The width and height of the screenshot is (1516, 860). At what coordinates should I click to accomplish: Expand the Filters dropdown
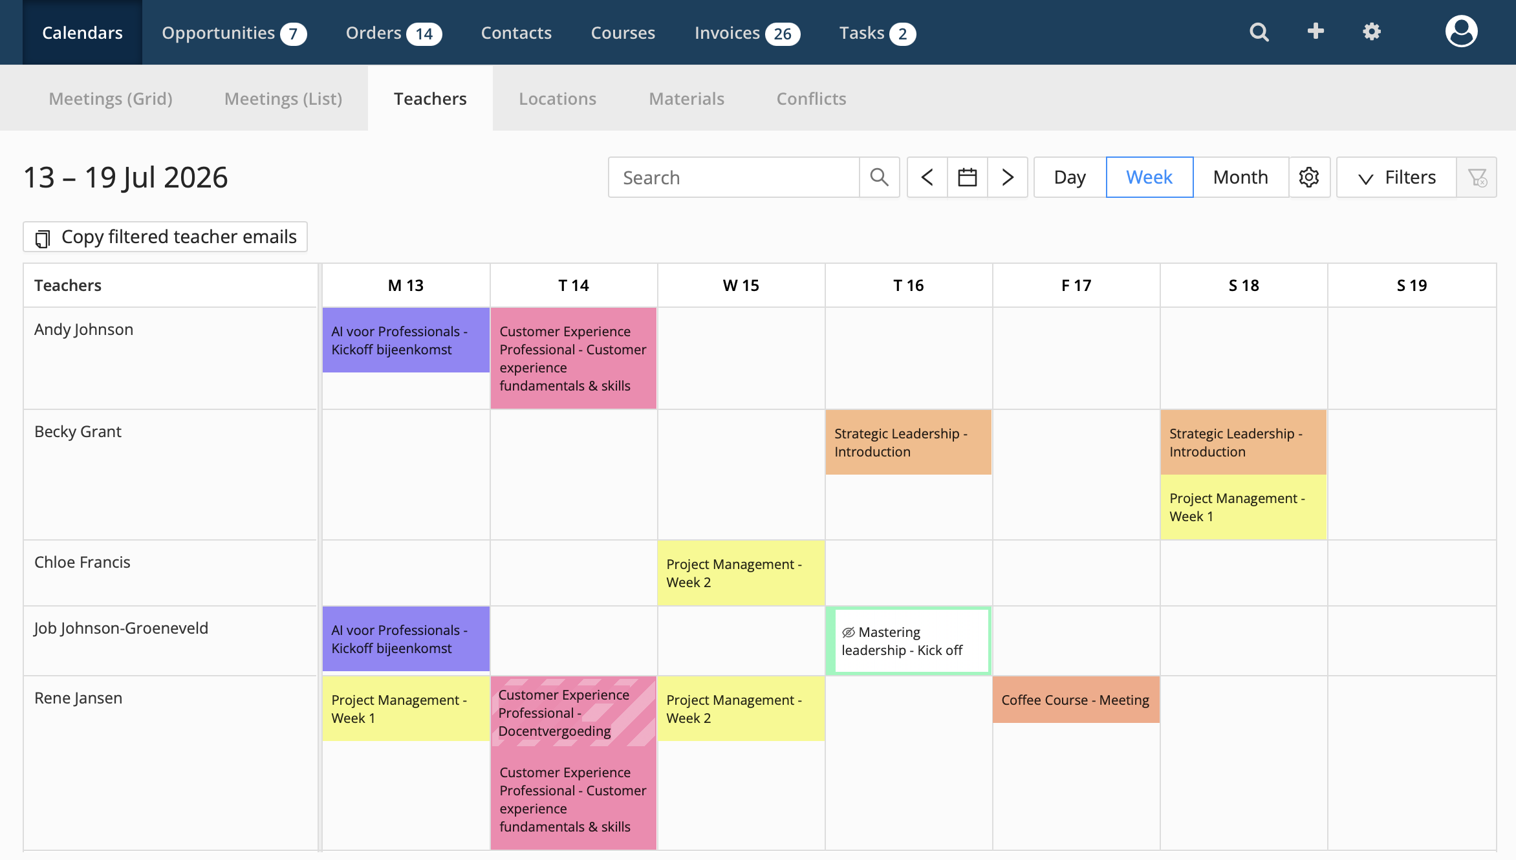tap(1396, 177)
